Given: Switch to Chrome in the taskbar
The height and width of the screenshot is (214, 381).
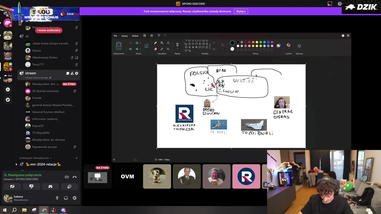Looking at the screenshot, I should 44,210.
